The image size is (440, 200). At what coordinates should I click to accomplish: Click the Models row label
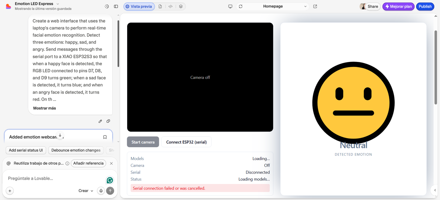(x=137, y=159)
